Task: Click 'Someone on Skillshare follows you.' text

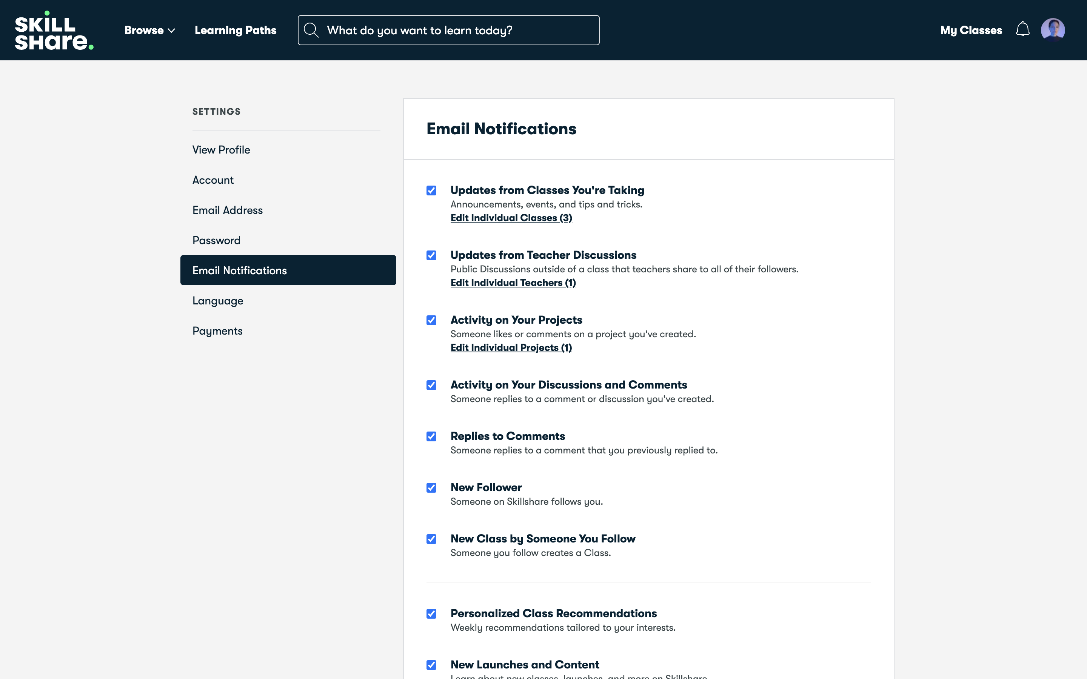Action: click(x=527, y=502)
